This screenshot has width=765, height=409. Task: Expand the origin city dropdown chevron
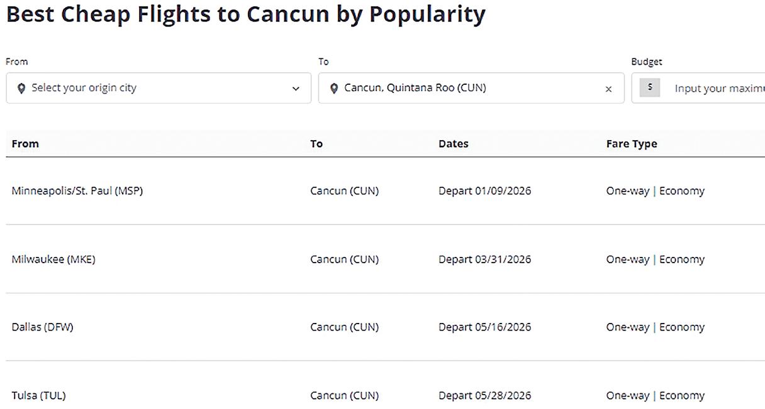coord(296,89)
